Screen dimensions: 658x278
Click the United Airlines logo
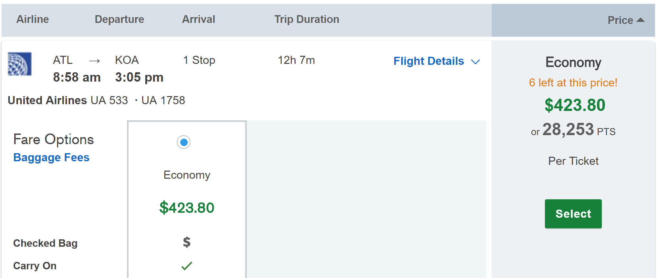(20, 64)
